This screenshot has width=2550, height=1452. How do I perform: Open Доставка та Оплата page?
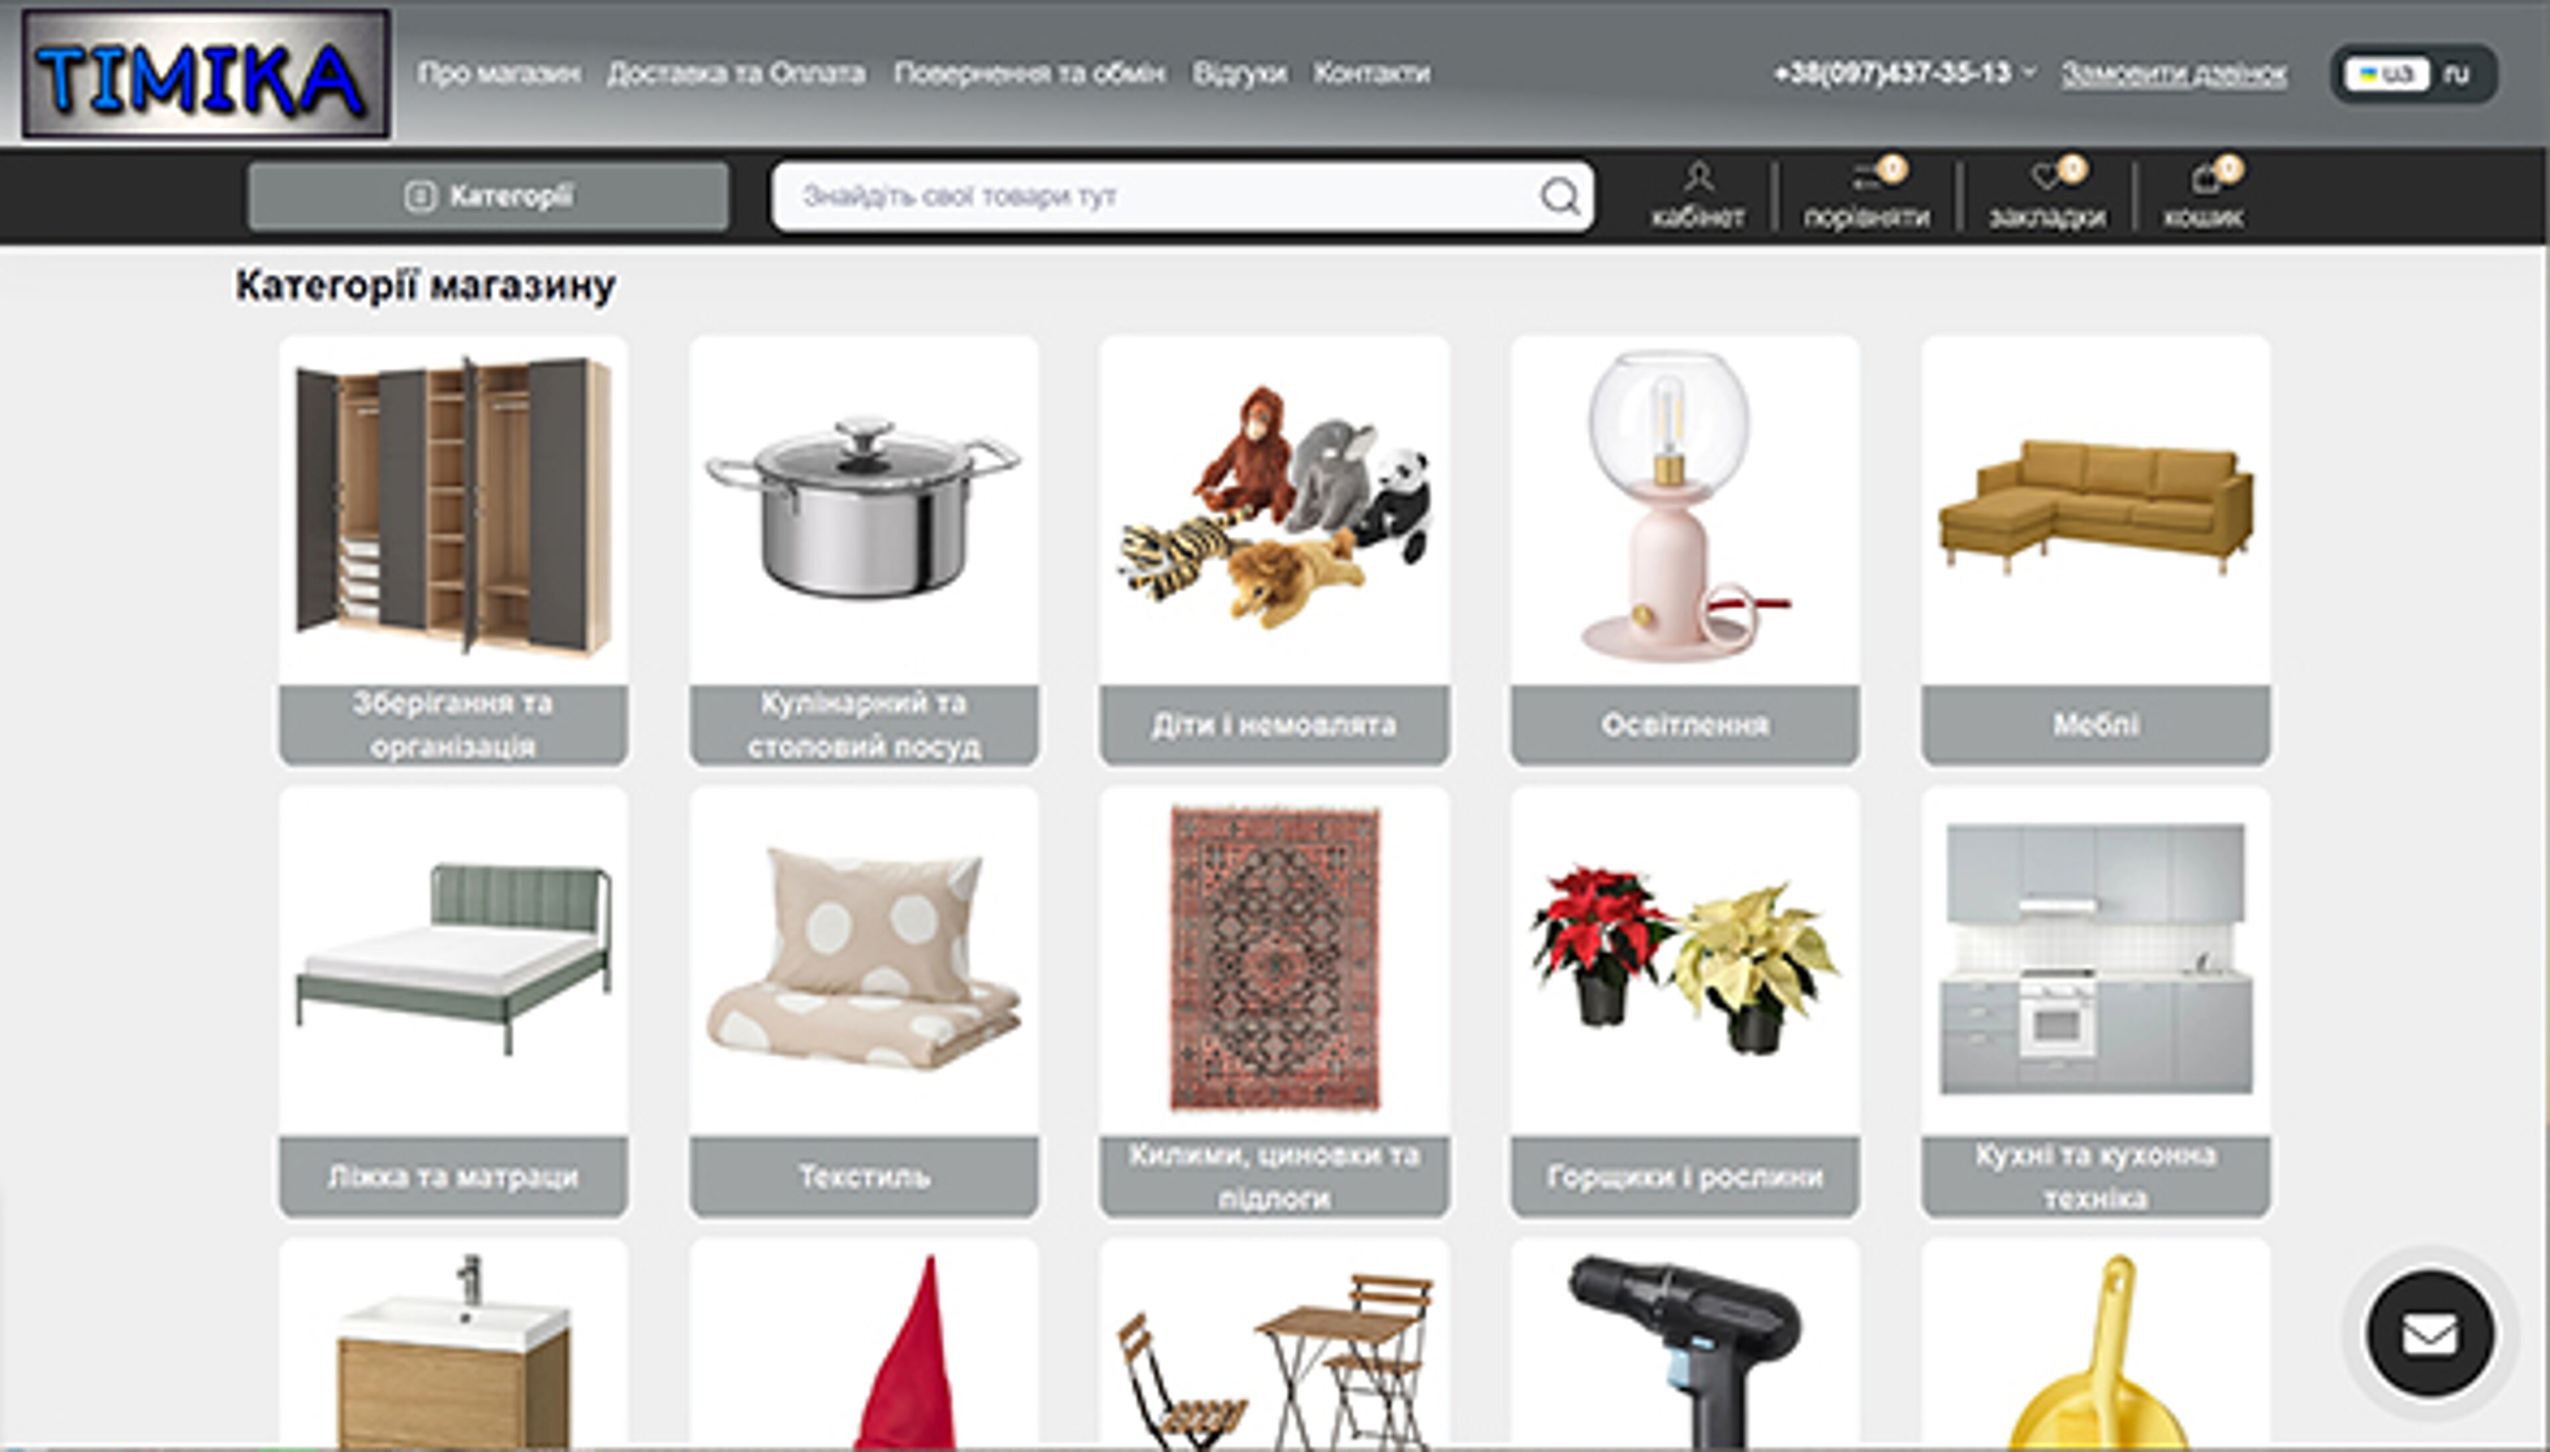point(736,73)
